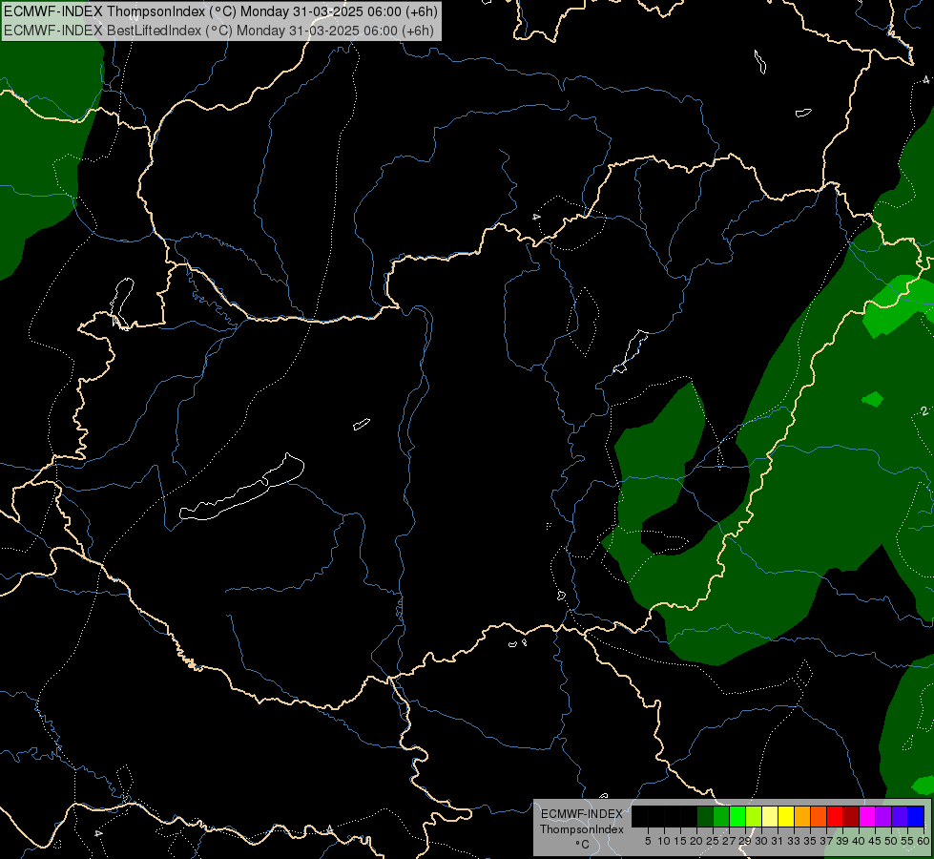Click legend tick value '5'
The width and height of the screenshot is (934, 859).
click(x=648, y=841)
